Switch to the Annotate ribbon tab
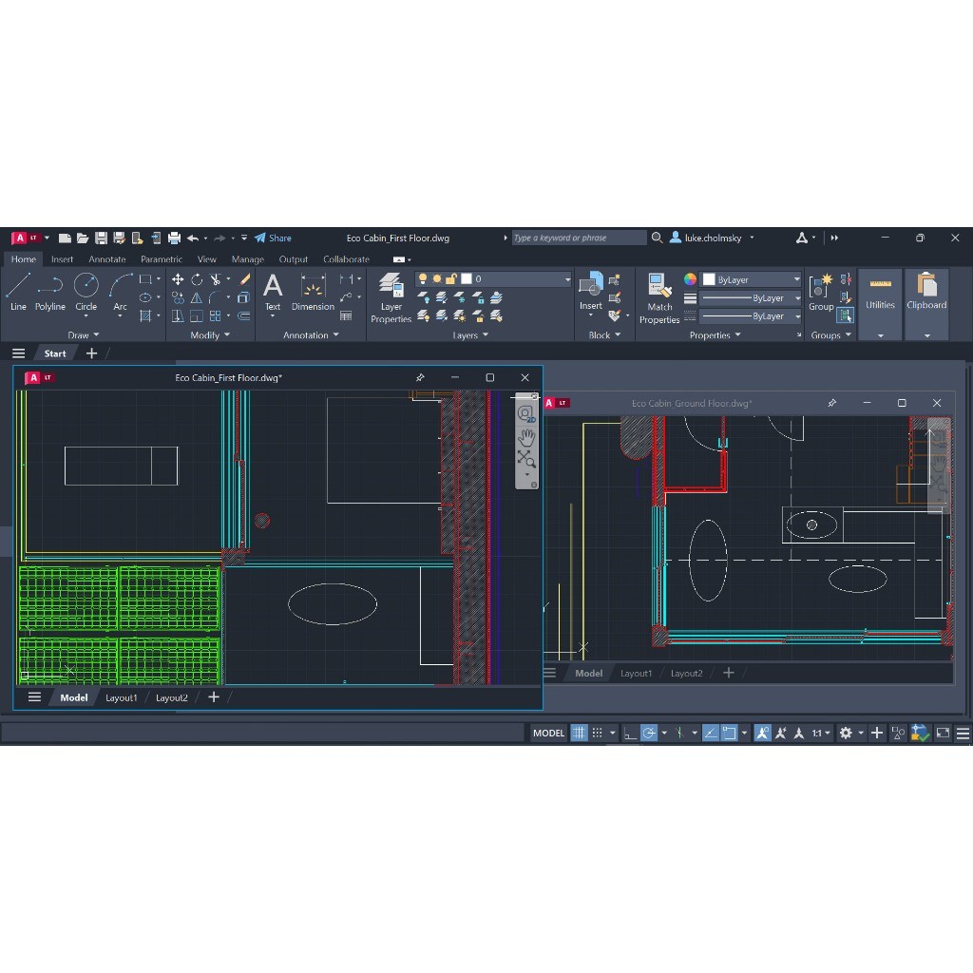The image size is (973, 973). 106,259
